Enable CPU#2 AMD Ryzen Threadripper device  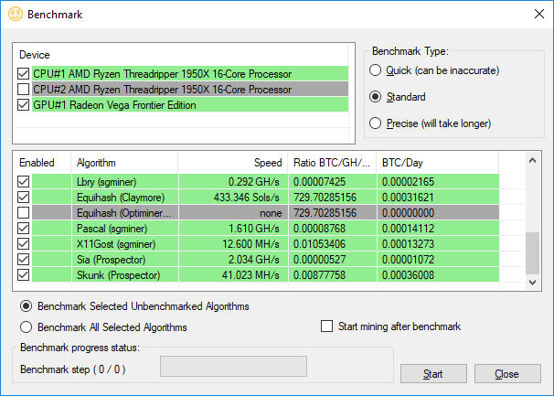pyautogui.click(x=24, y=90)
